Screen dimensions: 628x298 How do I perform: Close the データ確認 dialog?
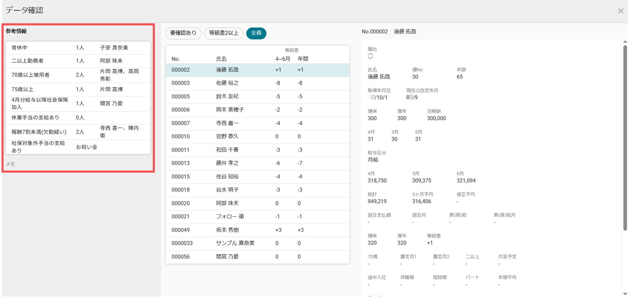pos(620,11)
